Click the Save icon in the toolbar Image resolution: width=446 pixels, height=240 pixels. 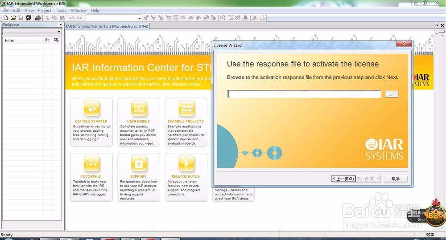point(21,18)
